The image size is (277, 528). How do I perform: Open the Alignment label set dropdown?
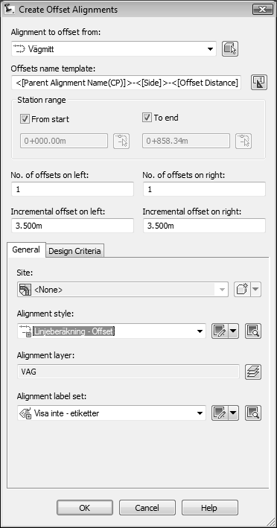click(x=200, y=413)
